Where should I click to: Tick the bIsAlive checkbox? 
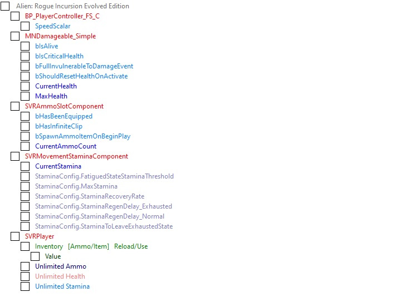coord(25,46)
